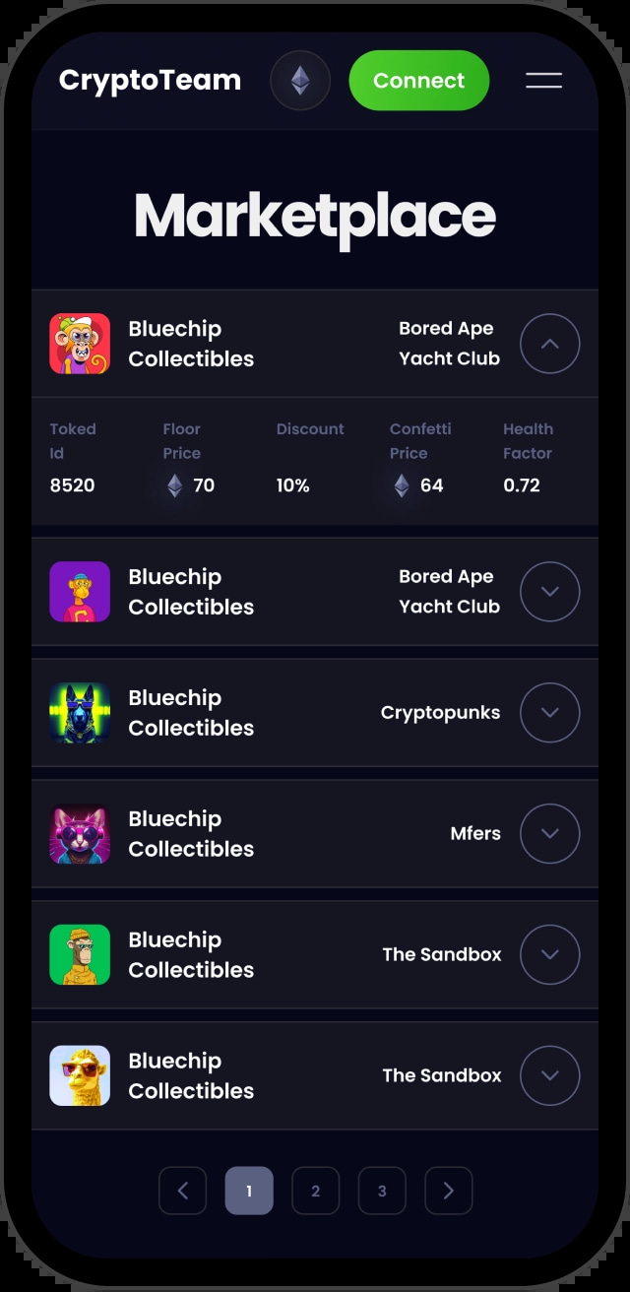Expand the second Bored Ape Yacht Club row
The height and width of the screenshot is (1292, 630).
[x=550, y=592]
